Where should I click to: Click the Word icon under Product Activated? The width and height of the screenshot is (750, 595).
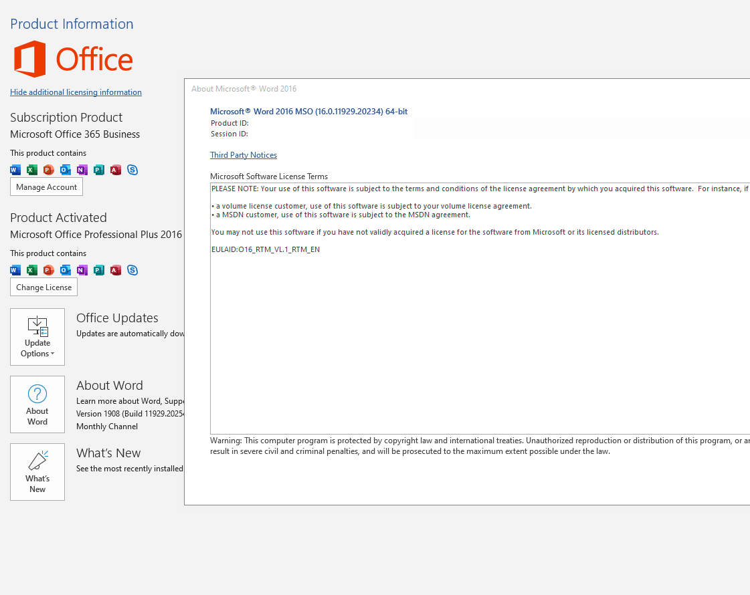(15, 270)
